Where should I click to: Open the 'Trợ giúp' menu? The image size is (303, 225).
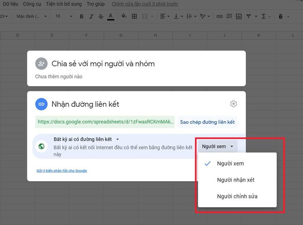tap(95, 4)
